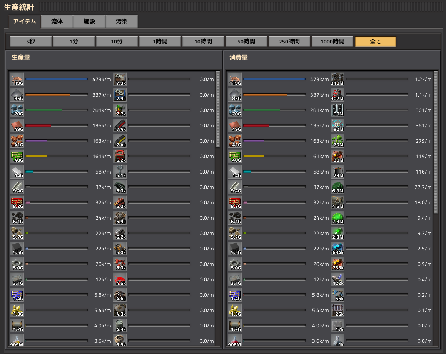Click blue copper cable bar in production
Image resolution: width=446 pixels, height=354 pixels.
[x=57, y=79]
